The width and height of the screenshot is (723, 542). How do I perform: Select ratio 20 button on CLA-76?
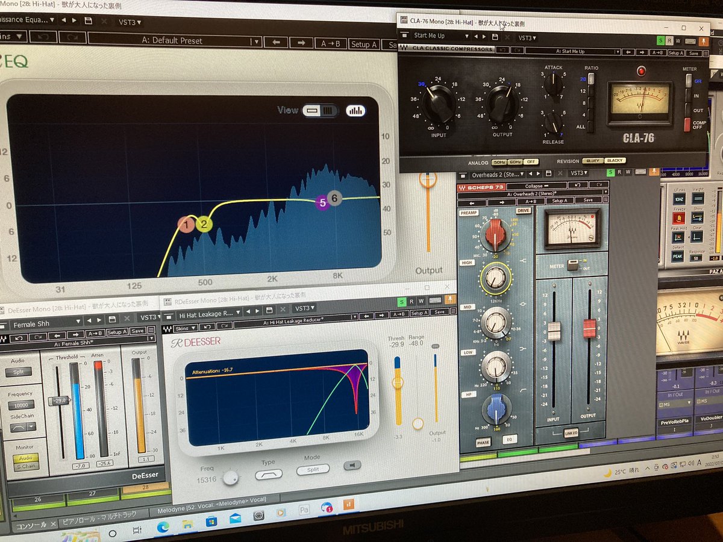pos(591,78)
